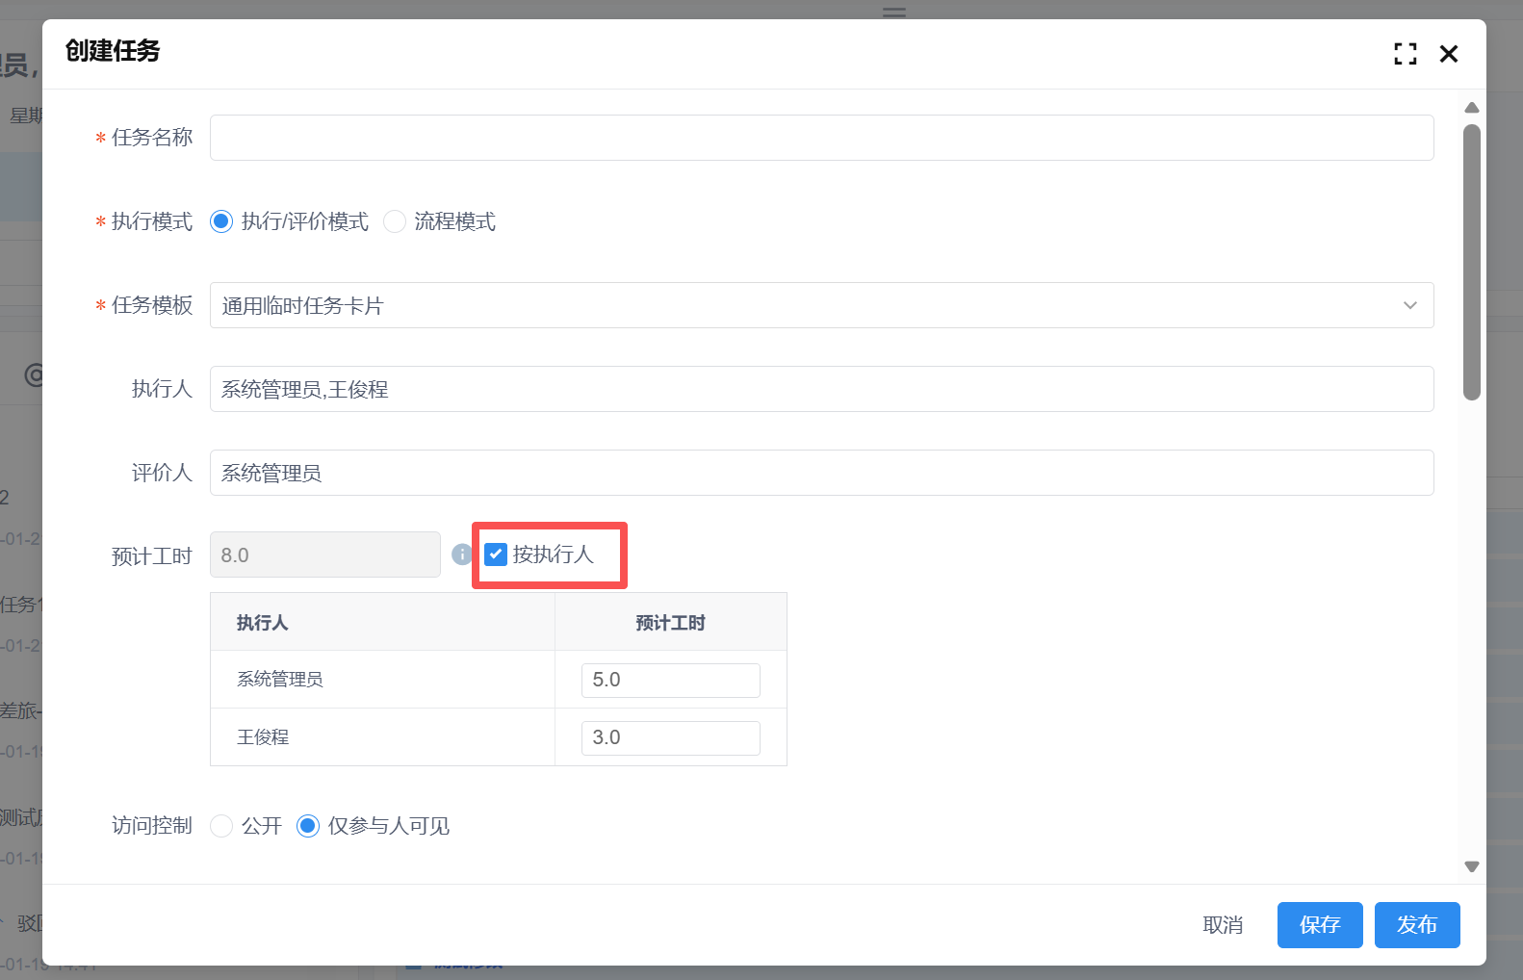
Task: Choose 公开 access control option
Action: [221, 826]
